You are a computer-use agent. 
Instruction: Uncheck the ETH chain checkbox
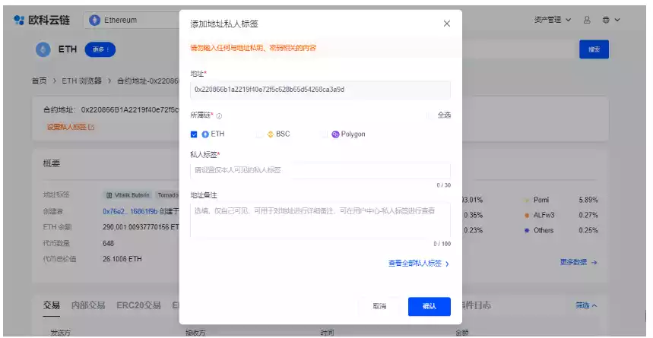click(194, 134)
